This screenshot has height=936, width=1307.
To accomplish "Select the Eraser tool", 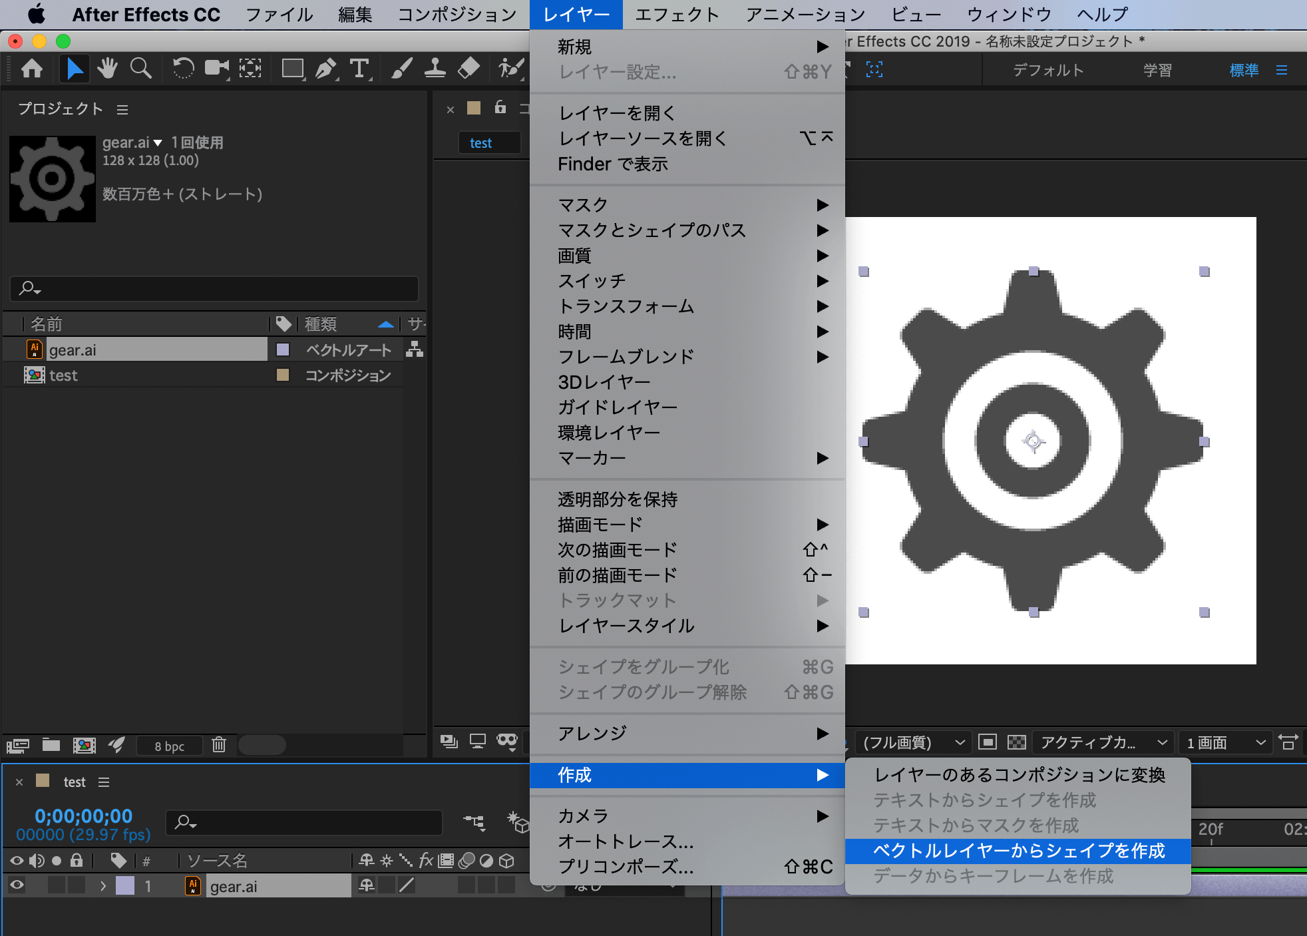I will pos(469,68).
